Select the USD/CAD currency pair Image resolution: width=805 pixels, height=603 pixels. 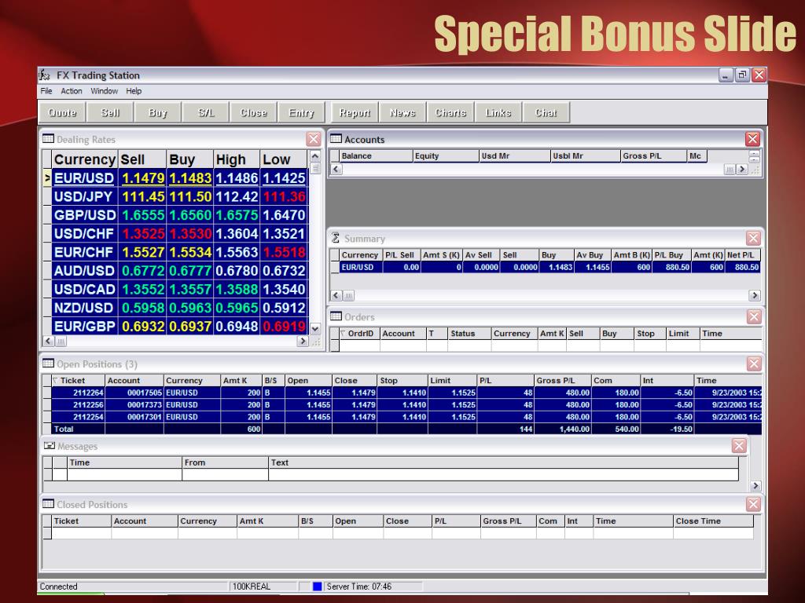84,289
